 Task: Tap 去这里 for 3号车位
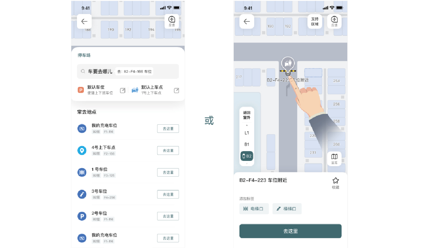point(168,194)
